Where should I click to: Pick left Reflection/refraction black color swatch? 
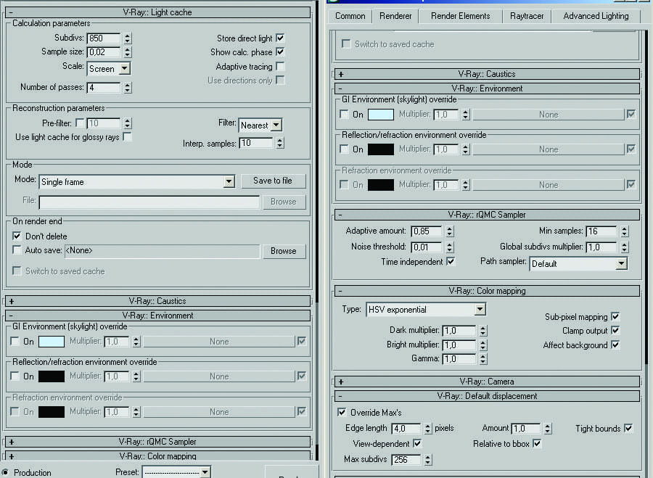click(52, 376)
